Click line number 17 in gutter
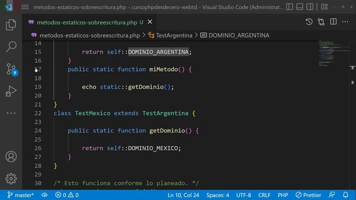Viewport: 356px width, 200px height. pyautogui.click(x=38, y=69)
